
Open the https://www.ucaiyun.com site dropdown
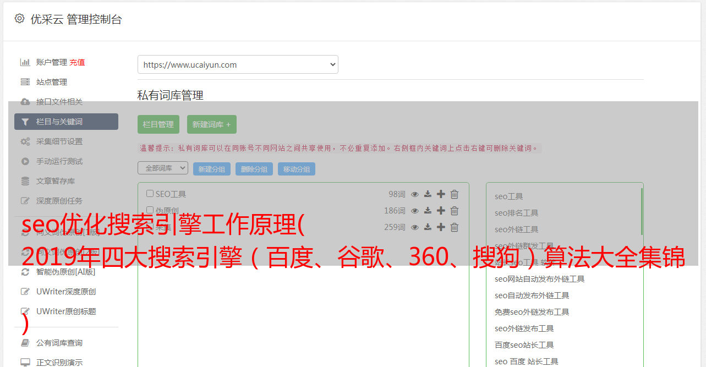click(x=238, y=64)
